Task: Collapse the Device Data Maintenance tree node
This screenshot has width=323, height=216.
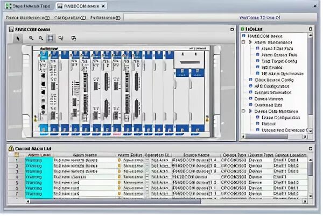Action: tap(243, 111)
